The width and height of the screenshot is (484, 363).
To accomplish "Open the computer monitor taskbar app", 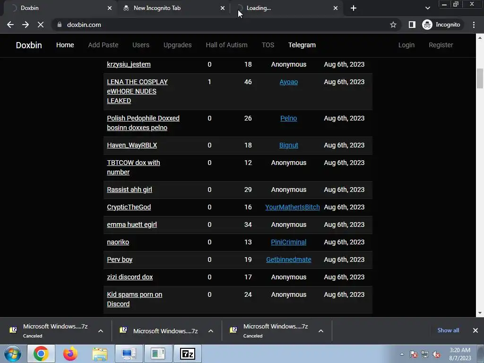I will pos(129,354).
